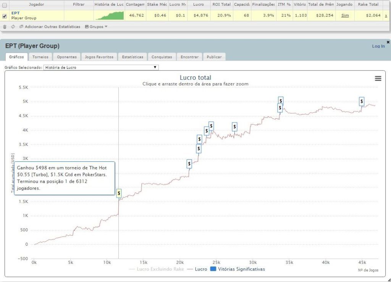
Task: Remove EPT row with the x link
Action: click(x=386, y=16)
